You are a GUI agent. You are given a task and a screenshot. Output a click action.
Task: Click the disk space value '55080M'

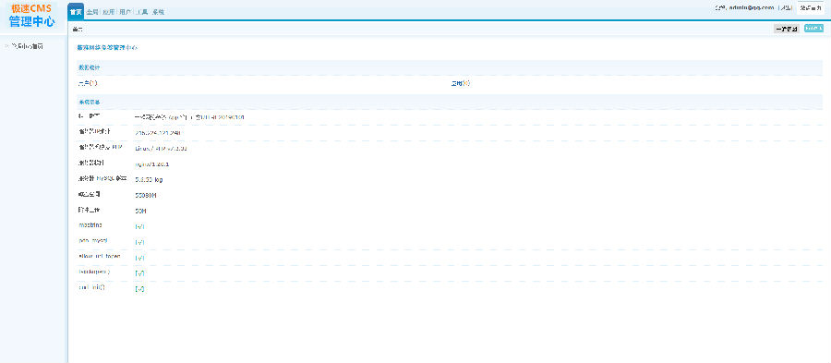[146, 196]
